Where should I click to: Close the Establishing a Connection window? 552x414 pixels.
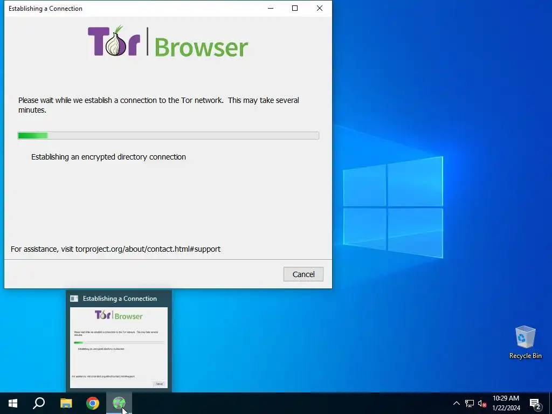click(x=320, y=8)
